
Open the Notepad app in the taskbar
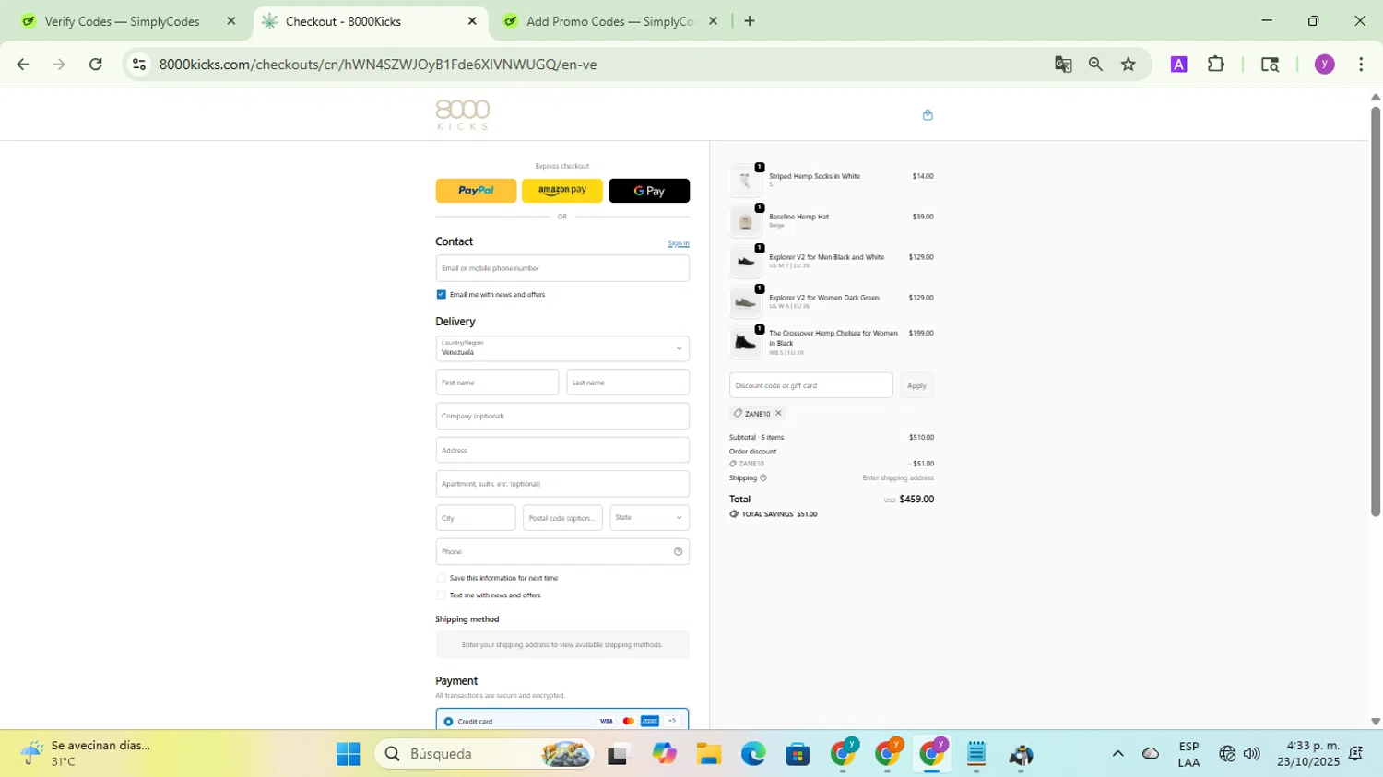[976, 754]
